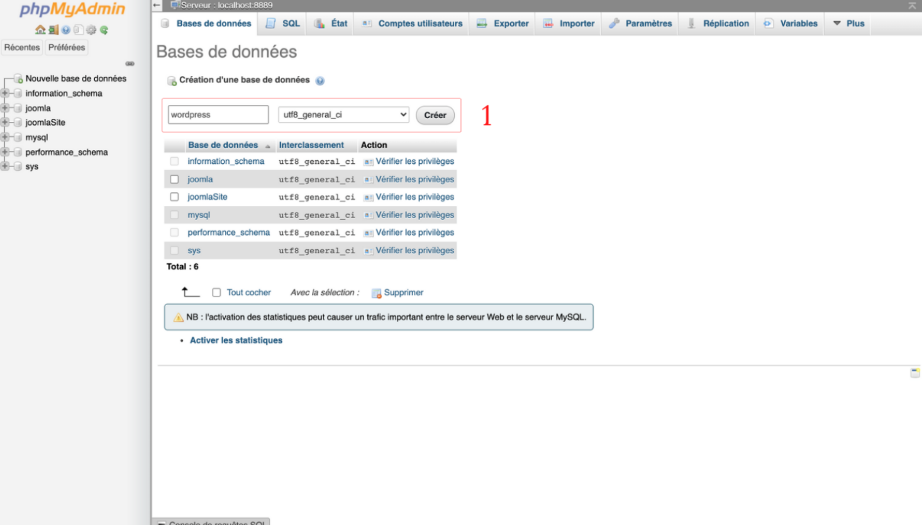Screen dimensions: 922x525
Task: Open phpMyAdmin documentation blue help icon
Action: (x=66, y=30)
